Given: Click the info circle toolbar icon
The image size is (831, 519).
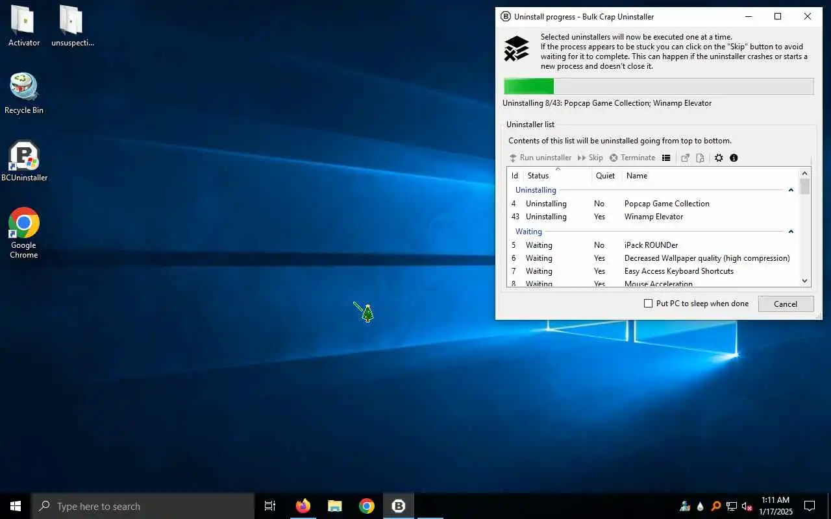Looking at the screenshot, I should pyautogui.click(x=734, y=158).
